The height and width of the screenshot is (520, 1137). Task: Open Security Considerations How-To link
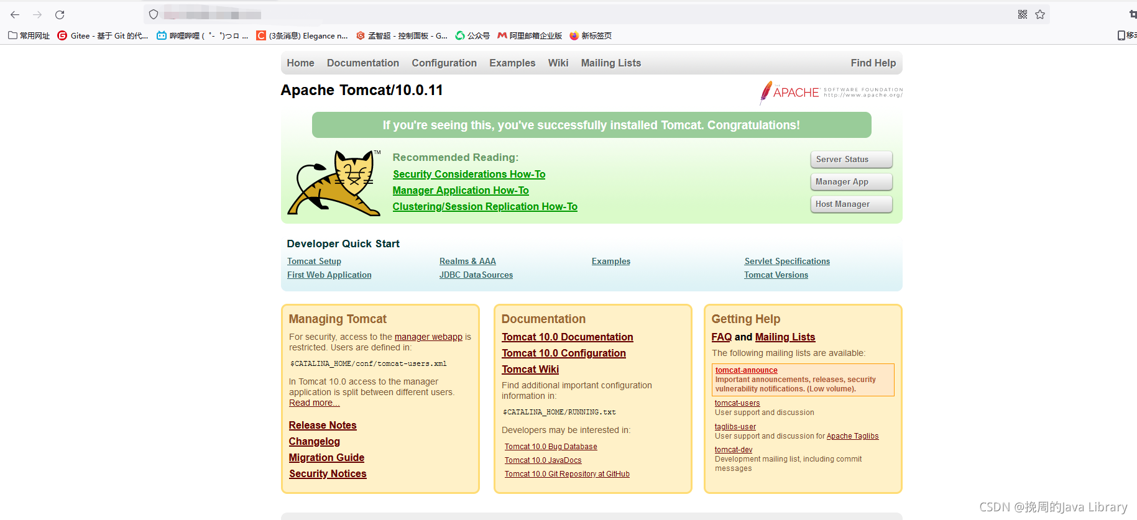pos(469,175)
